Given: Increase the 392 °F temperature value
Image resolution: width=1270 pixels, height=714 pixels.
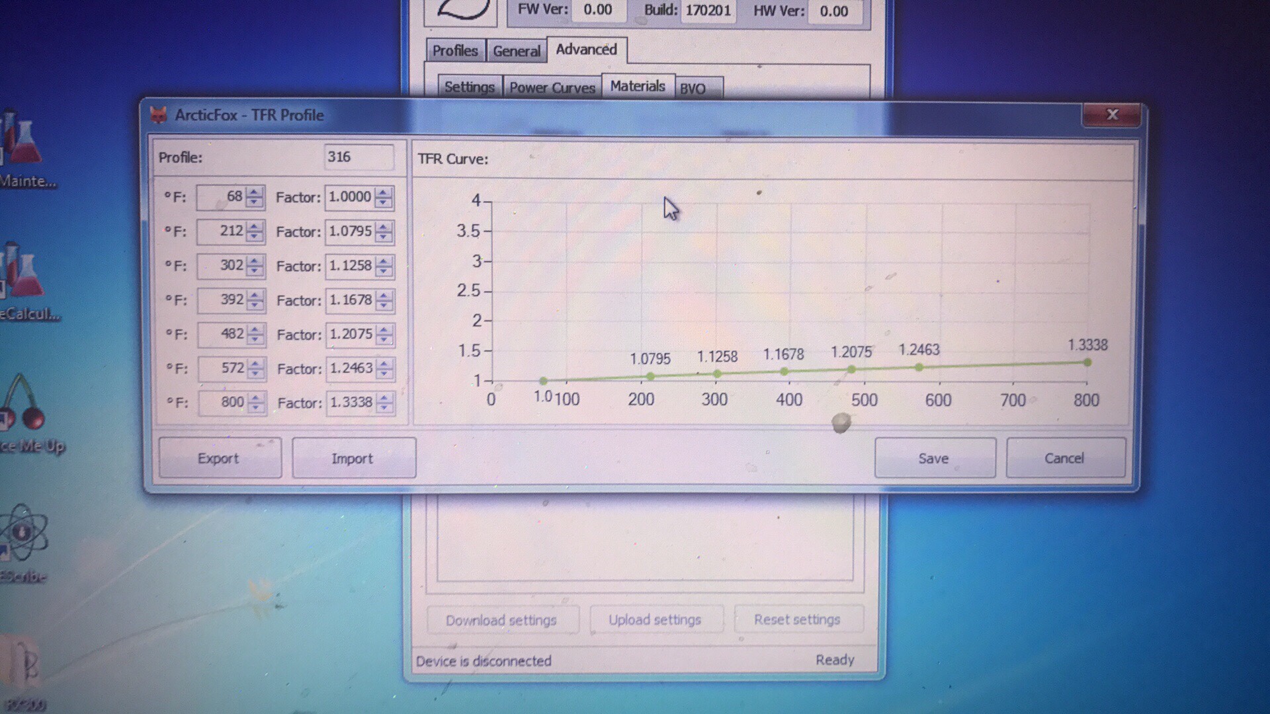Looking at the screenshot, I should pyautogui.click(x=255, y=296).
